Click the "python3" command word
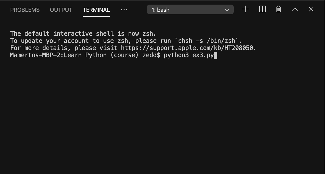Image resolution: width=325 pixels, height=174 pixels. tap(176, 55)
